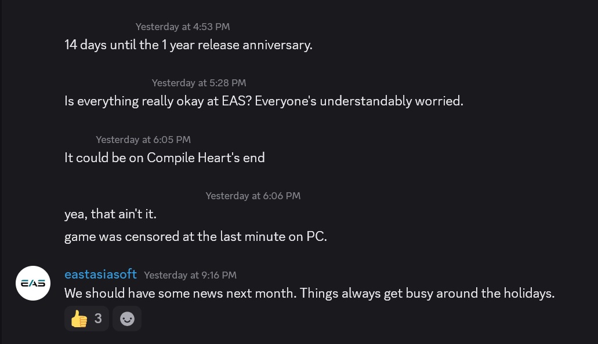This screenshot has height=344, width=598.
Task: Select the message asking if EAS is okay
Action: click(x=263, y=101)
